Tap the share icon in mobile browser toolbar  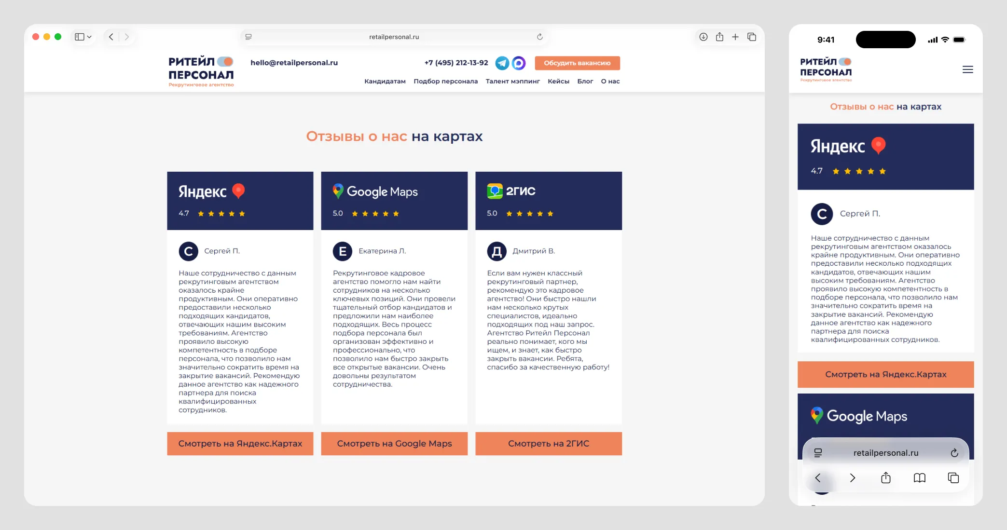click(886, 478)
